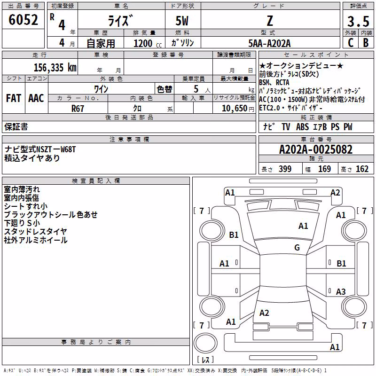Select the recycle deposit 10,650円

click(x=238, y=109)
